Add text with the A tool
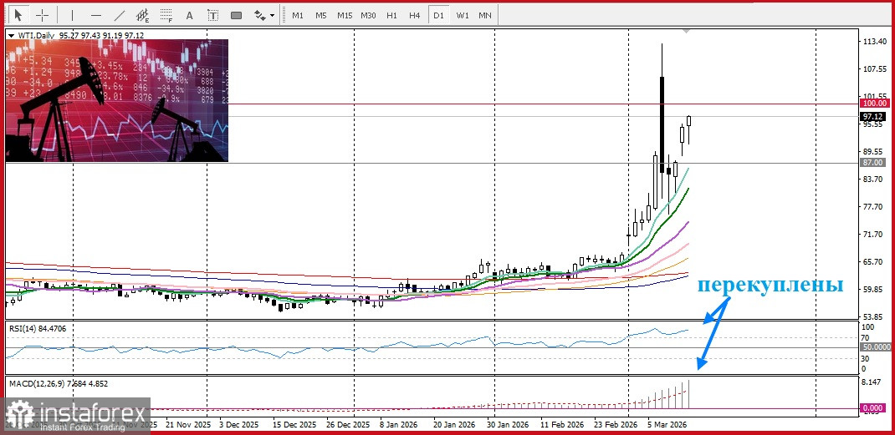The width and height of the screenshot is (895, 435). click(190, 15)
